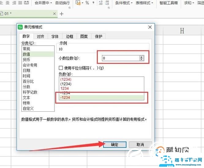The image size is (204, 168).
Task: Open 智能工具箱 in toolbar
Action: pos(168,3)
